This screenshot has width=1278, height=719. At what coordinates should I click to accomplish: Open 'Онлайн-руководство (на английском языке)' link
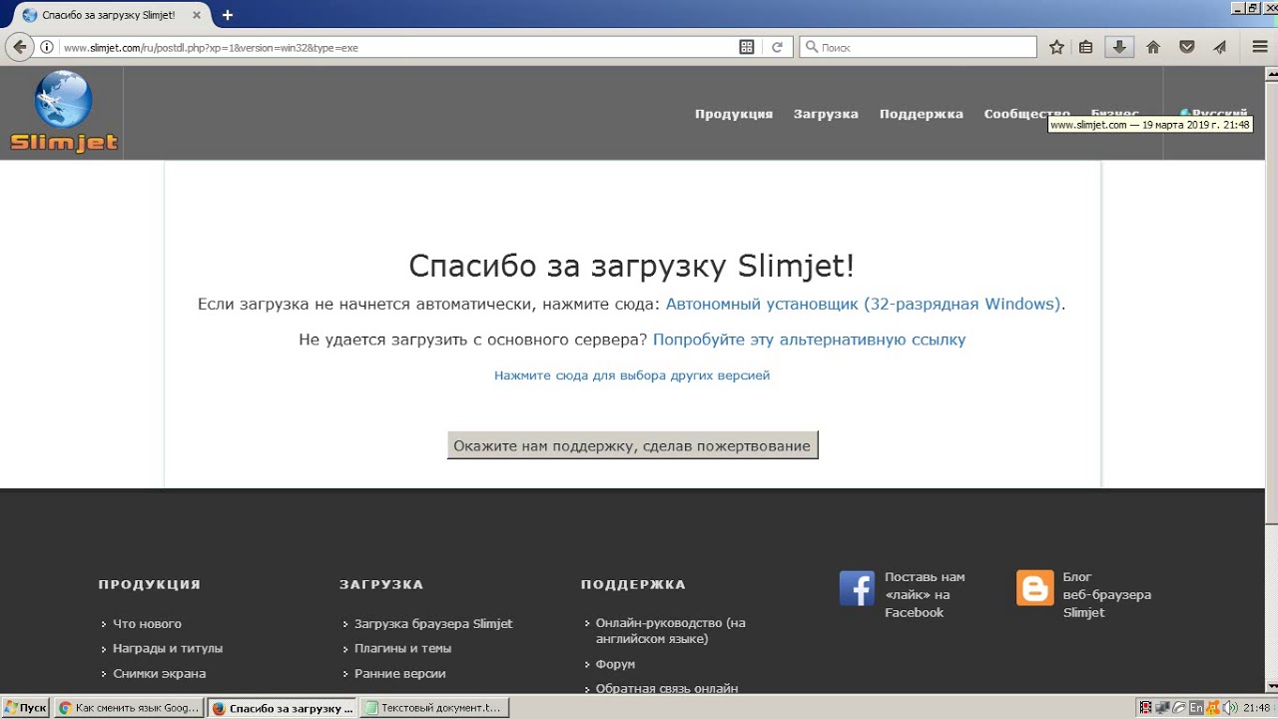click(x=671, y=631)
